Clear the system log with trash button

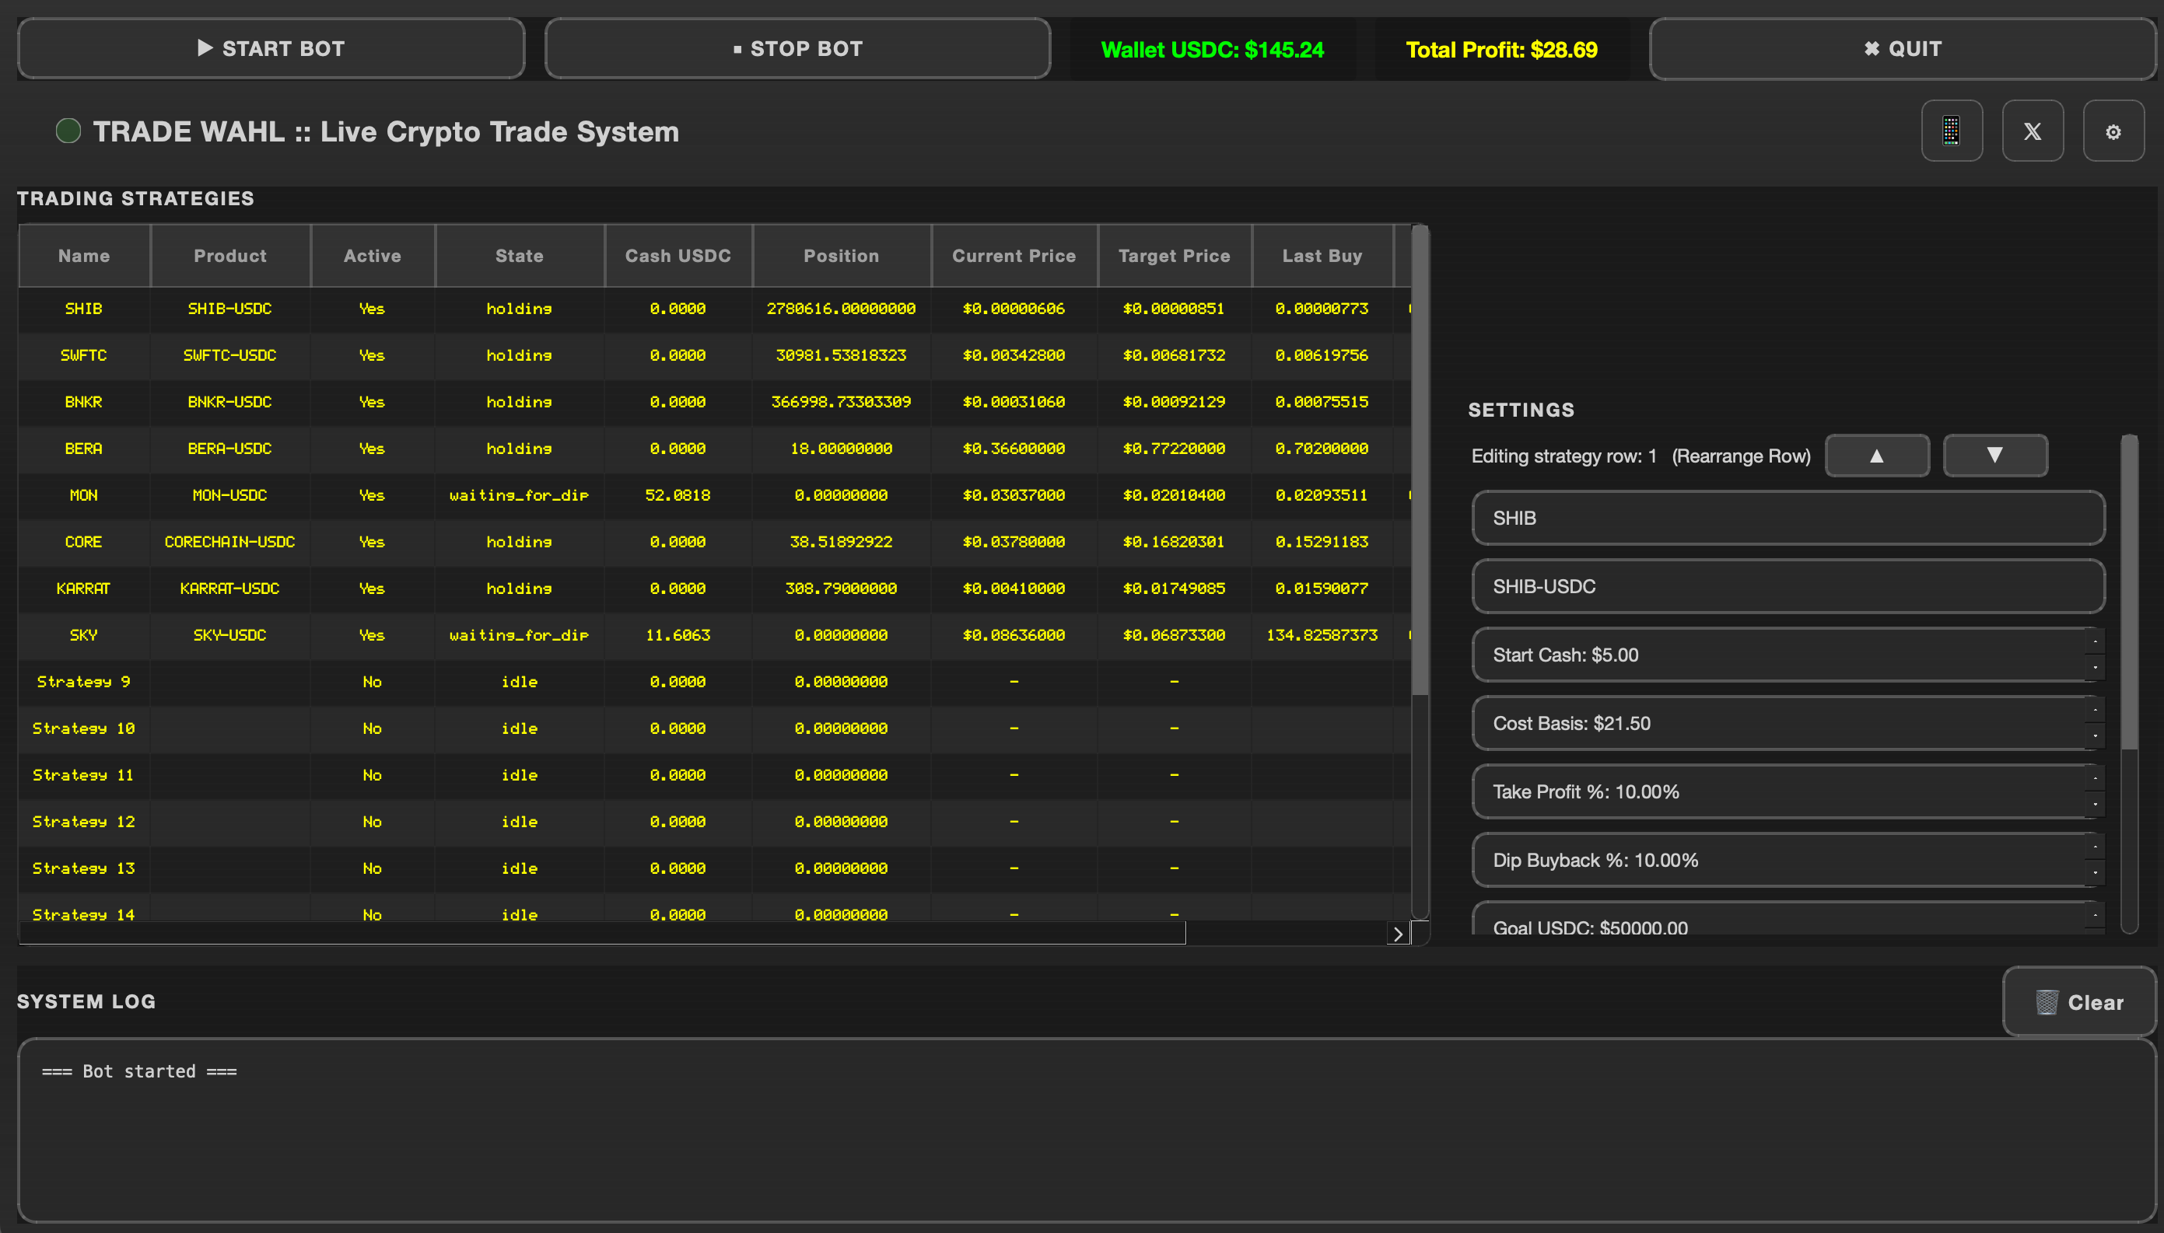(x=2078, y=1002)
